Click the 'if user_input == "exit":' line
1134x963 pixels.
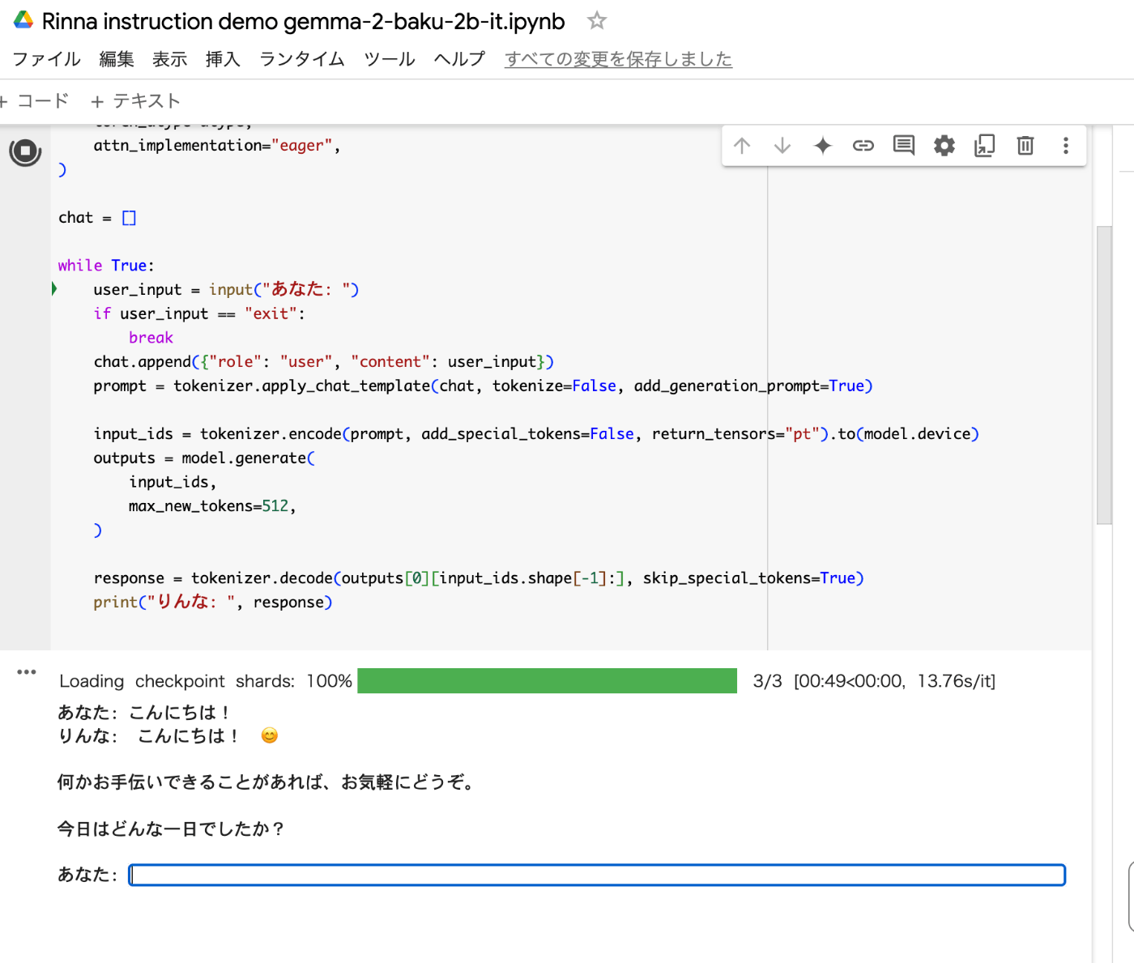199,314
